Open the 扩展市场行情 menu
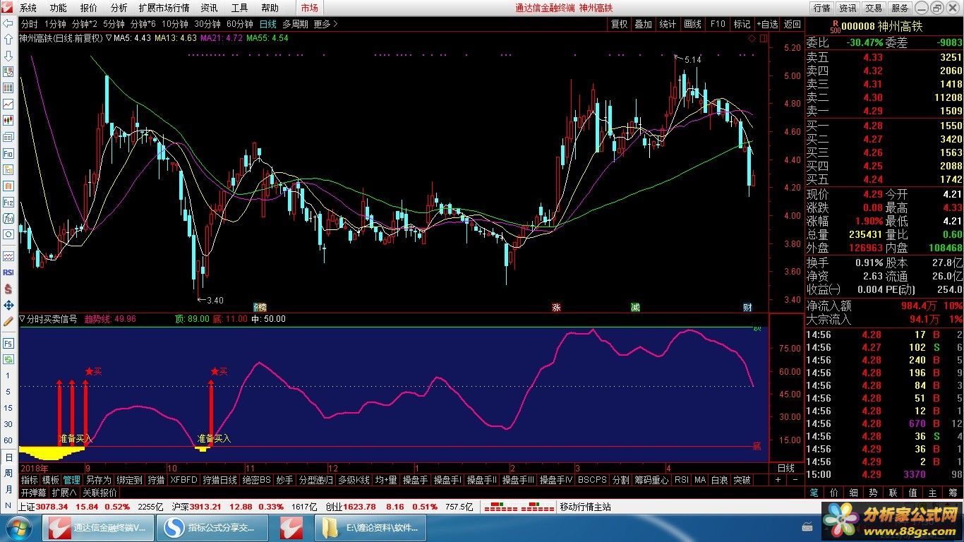Screen dimensions: 964x542 164,8
